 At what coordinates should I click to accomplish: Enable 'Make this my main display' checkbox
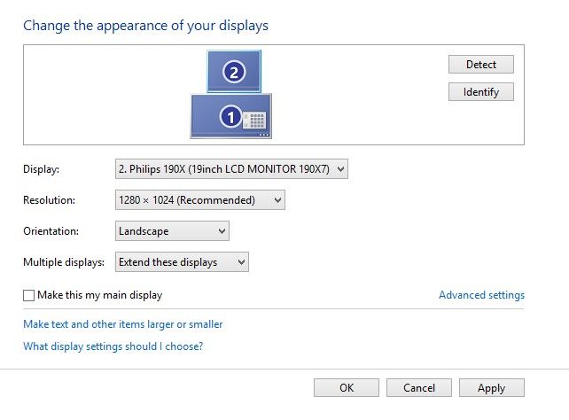tap(29, 295)
